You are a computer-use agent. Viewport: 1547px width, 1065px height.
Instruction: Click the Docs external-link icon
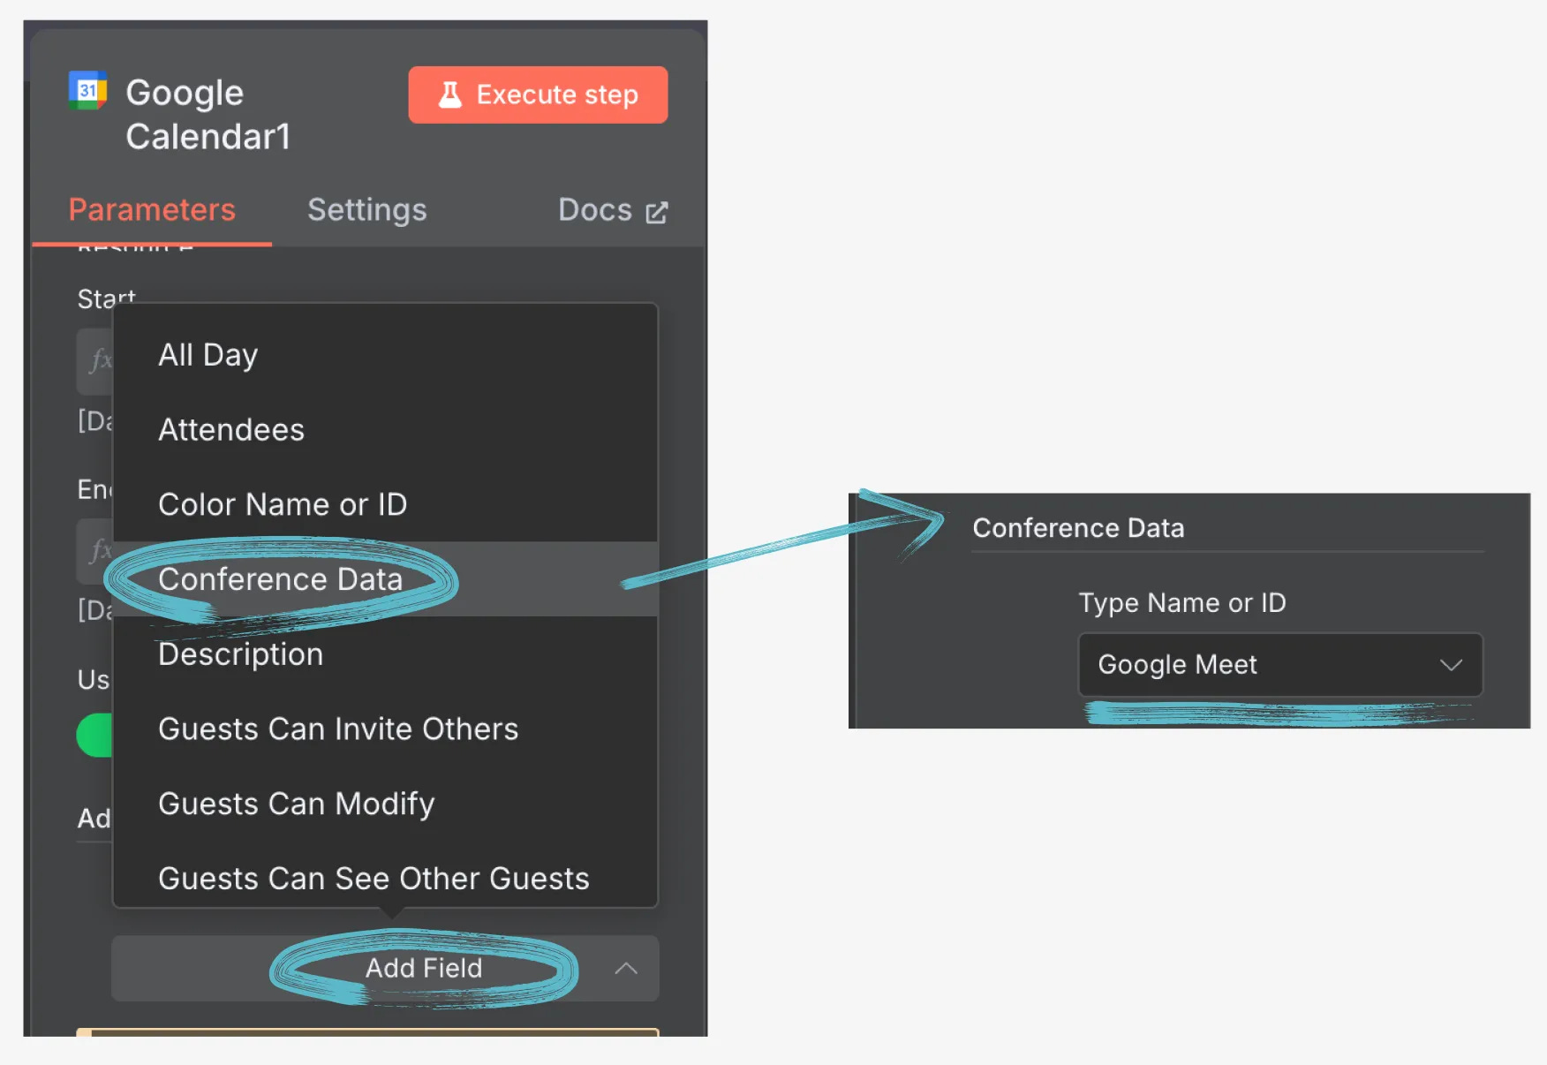[x=657, y=212]
